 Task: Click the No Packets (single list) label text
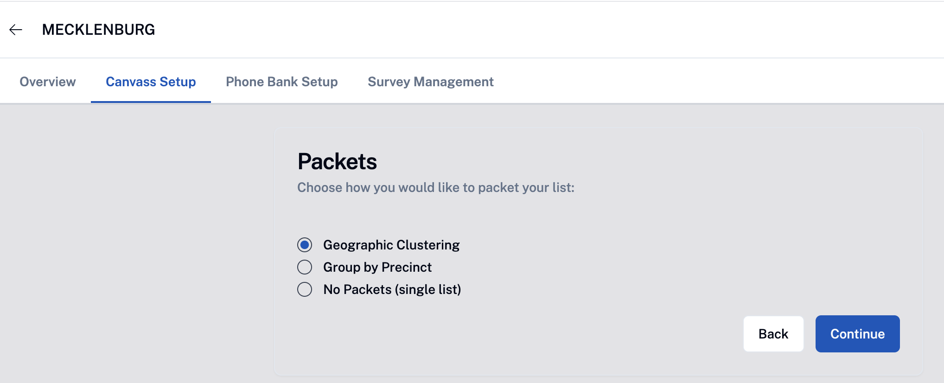(392, 289)
